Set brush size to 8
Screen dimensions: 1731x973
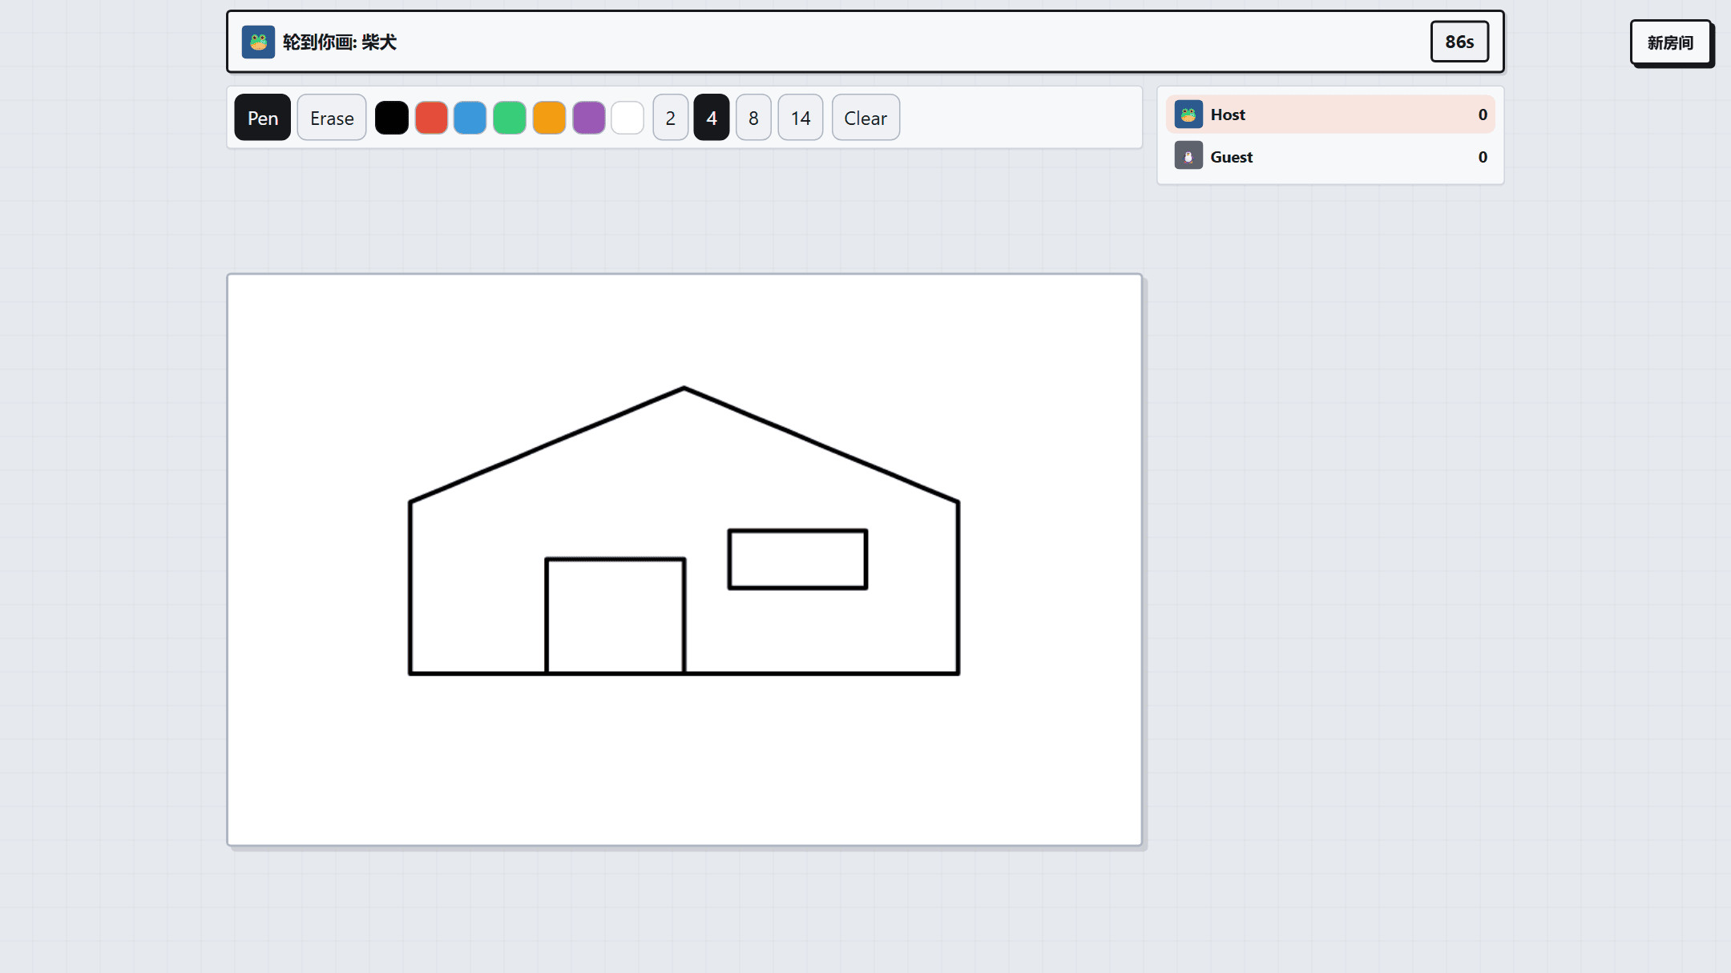tap(753, 118)
